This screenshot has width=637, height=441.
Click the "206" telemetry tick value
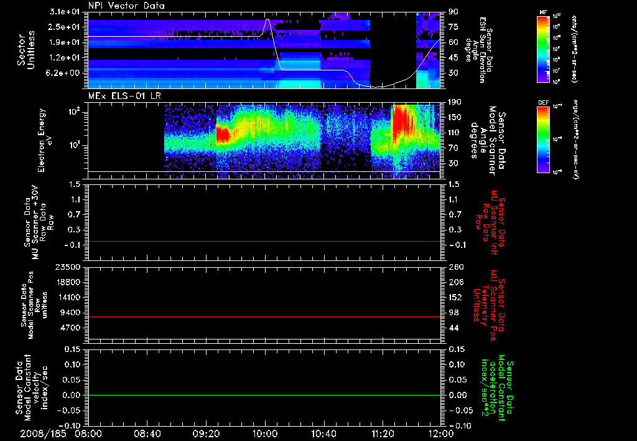tap(455, 282)
